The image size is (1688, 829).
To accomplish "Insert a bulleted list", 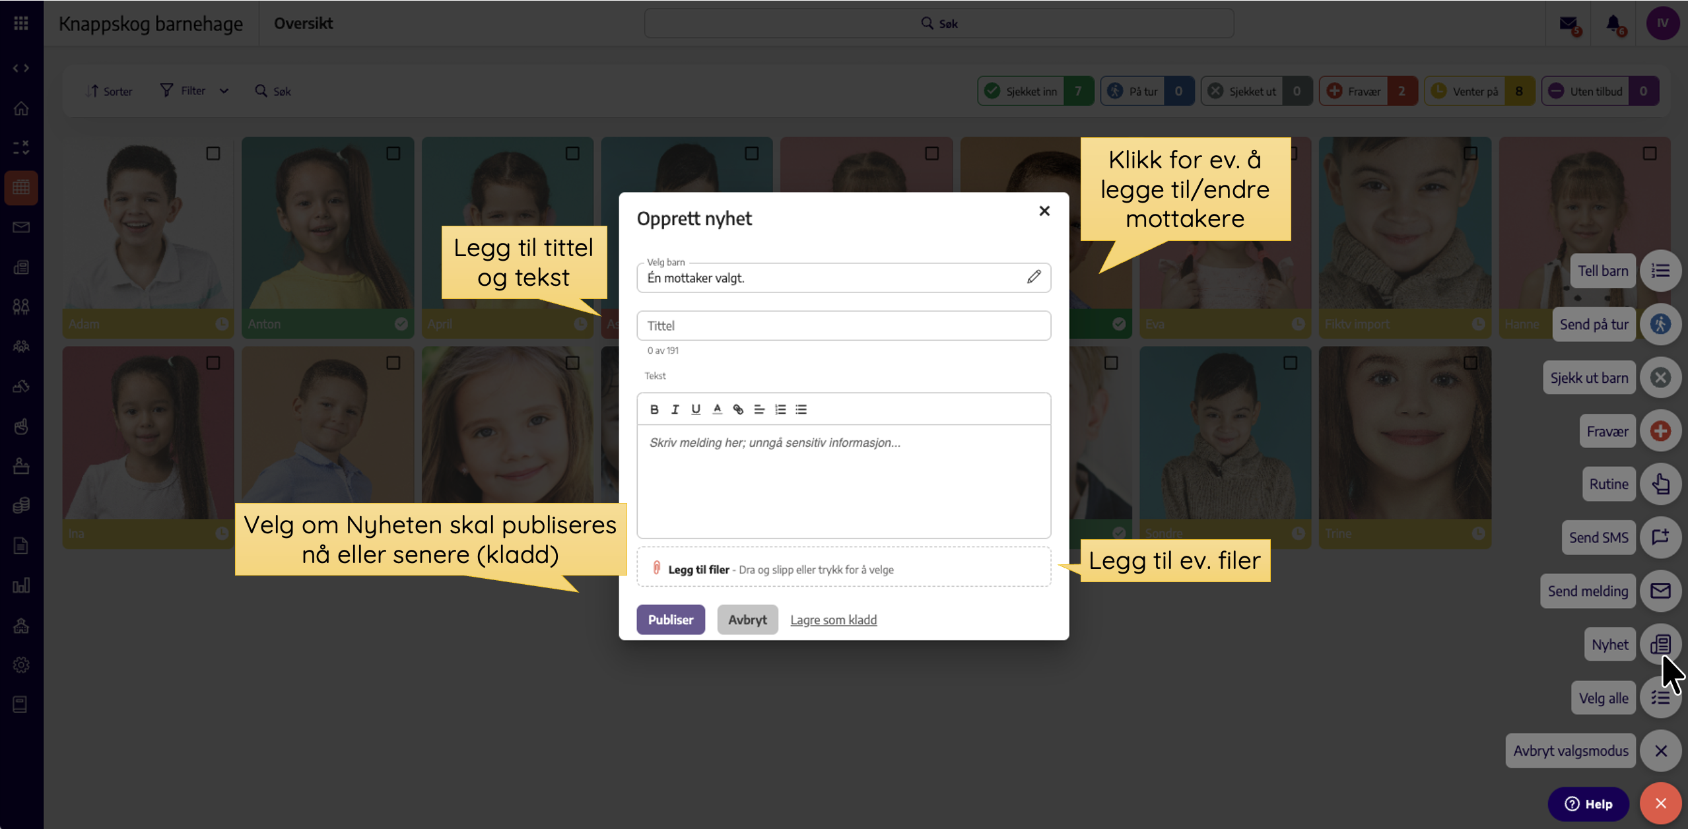I will coord(801,409).
